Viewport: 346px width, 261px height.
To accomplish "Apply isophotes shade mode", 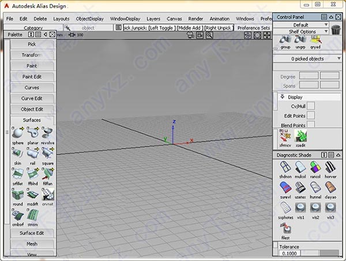I will pos(285,208).
